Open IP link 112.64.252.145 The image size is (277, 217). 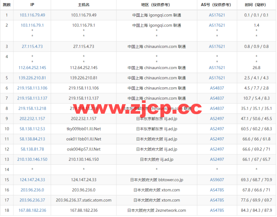(x=32, y=68)
